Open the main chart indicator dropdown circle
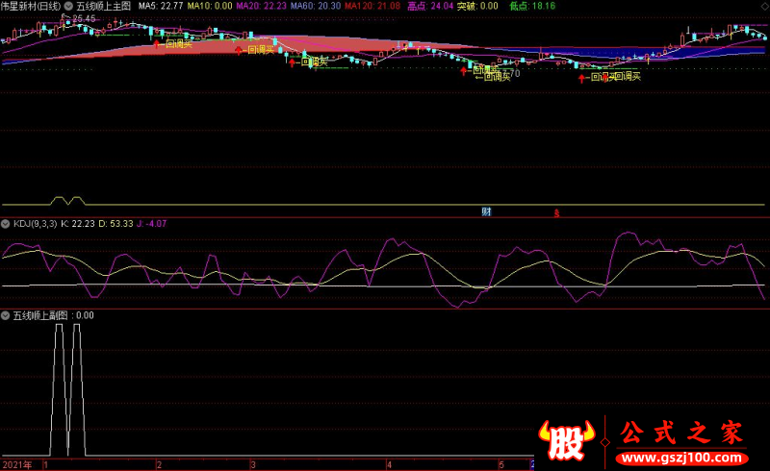The height and width of the screenshot is (471, 770). tap(68, 7)
